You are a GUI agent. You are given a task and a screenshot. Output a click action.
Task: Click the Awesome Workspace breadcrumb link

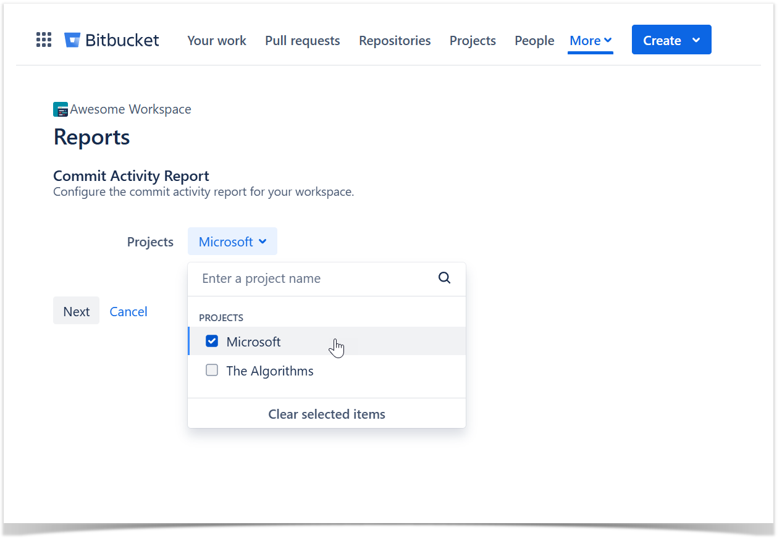click(x=130, y=109)
